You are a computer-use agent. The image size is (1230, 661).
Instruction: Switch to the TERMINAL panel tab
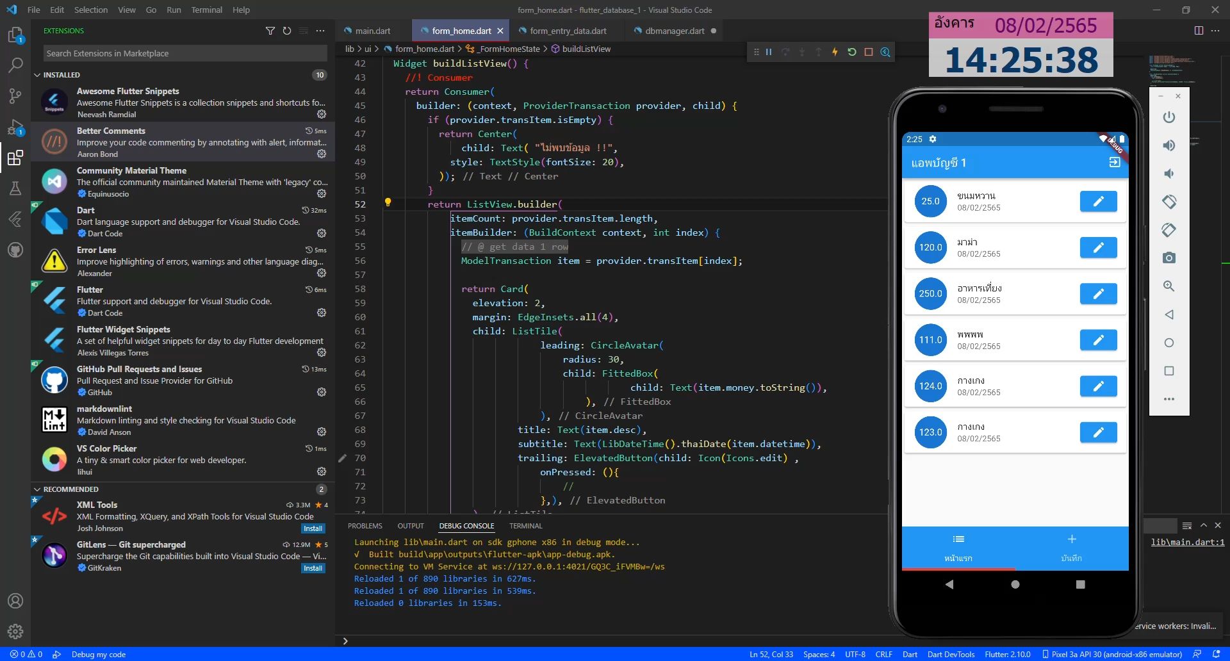[525, 526]
